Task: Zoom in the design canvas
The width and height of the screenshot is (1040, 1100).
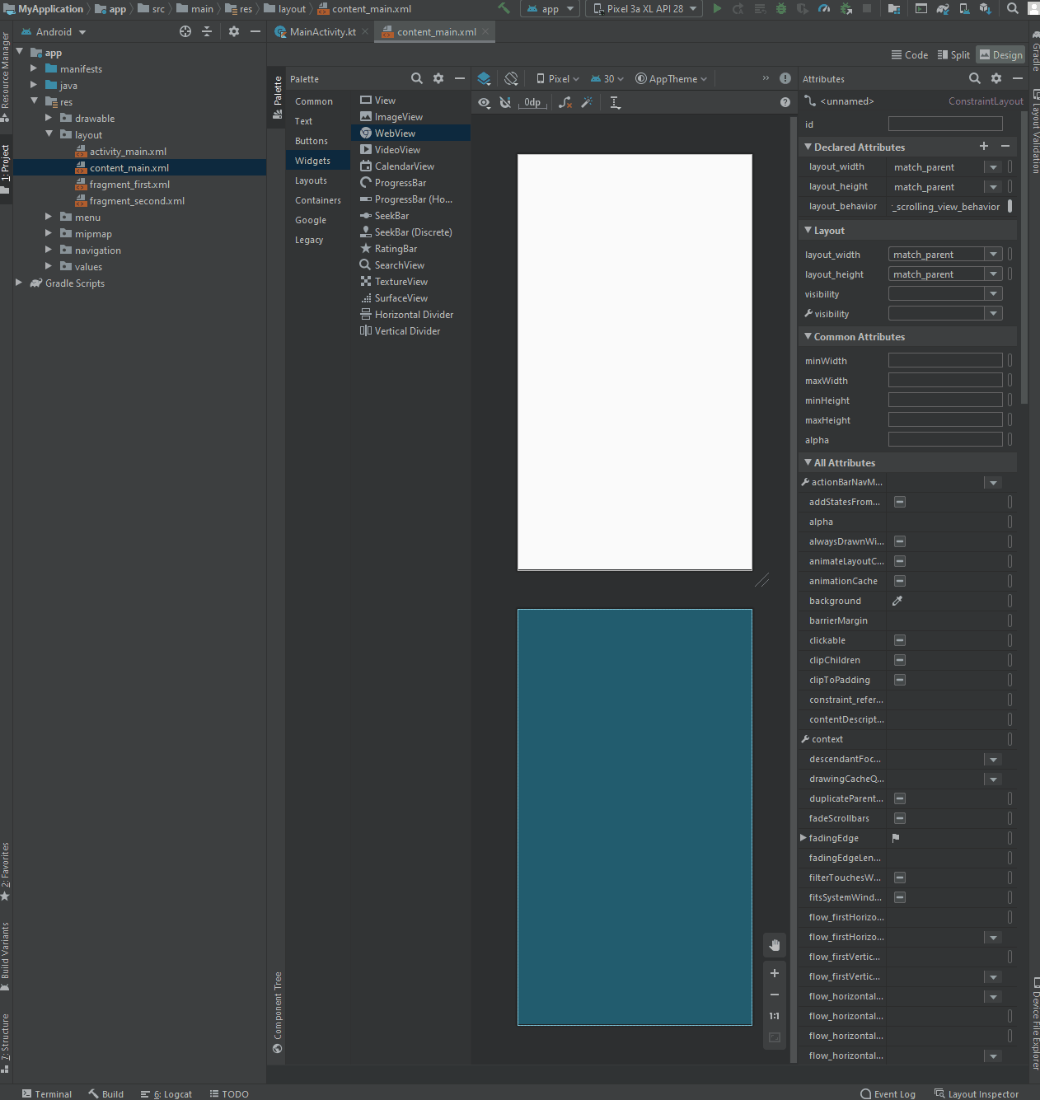Action: click(775, 973)
